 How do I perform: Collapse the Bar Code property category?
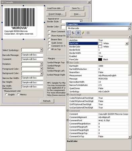tap(68, 62)
